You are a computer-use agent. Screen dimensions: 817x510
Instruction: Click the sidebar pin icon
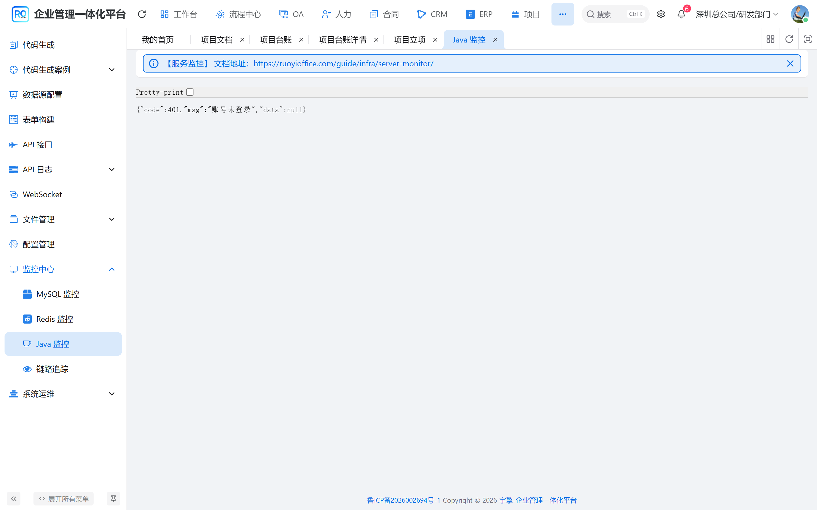tap(113, 499)
